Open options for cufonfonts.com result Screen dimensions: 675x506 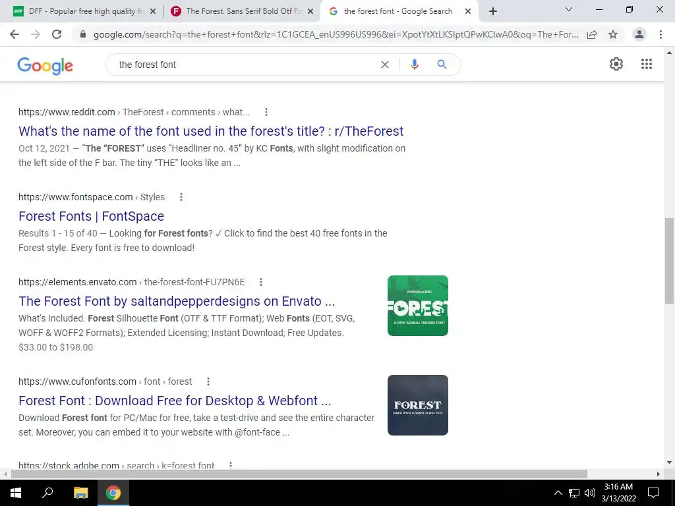coord(208,381)
